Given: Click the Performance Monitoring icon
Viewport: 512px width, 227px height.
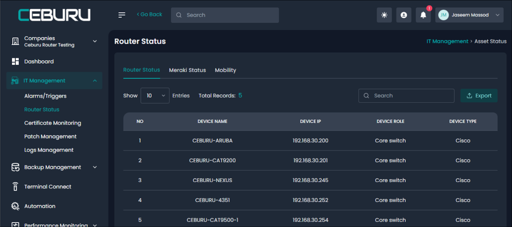Looking at the screenshot, I should point(15,224).
